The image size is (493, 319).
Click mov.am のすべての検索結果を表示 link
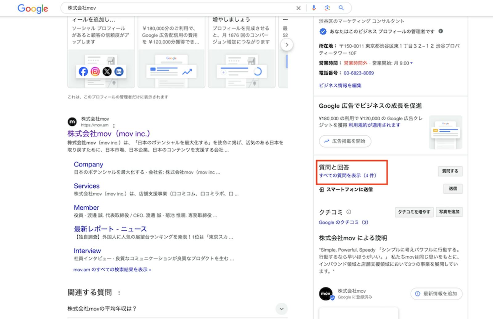tap(112, 270)
